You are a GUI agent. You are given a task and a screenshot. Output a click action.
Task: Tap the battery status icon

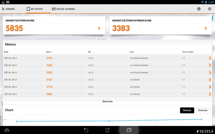click(206, 2)
